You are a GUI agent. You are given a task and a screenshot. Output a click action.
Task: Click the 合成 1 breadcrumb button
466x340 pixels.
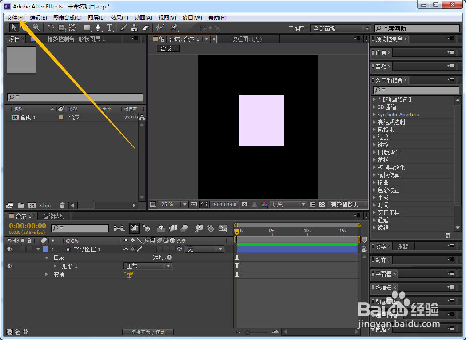click(x=168, y=48)
